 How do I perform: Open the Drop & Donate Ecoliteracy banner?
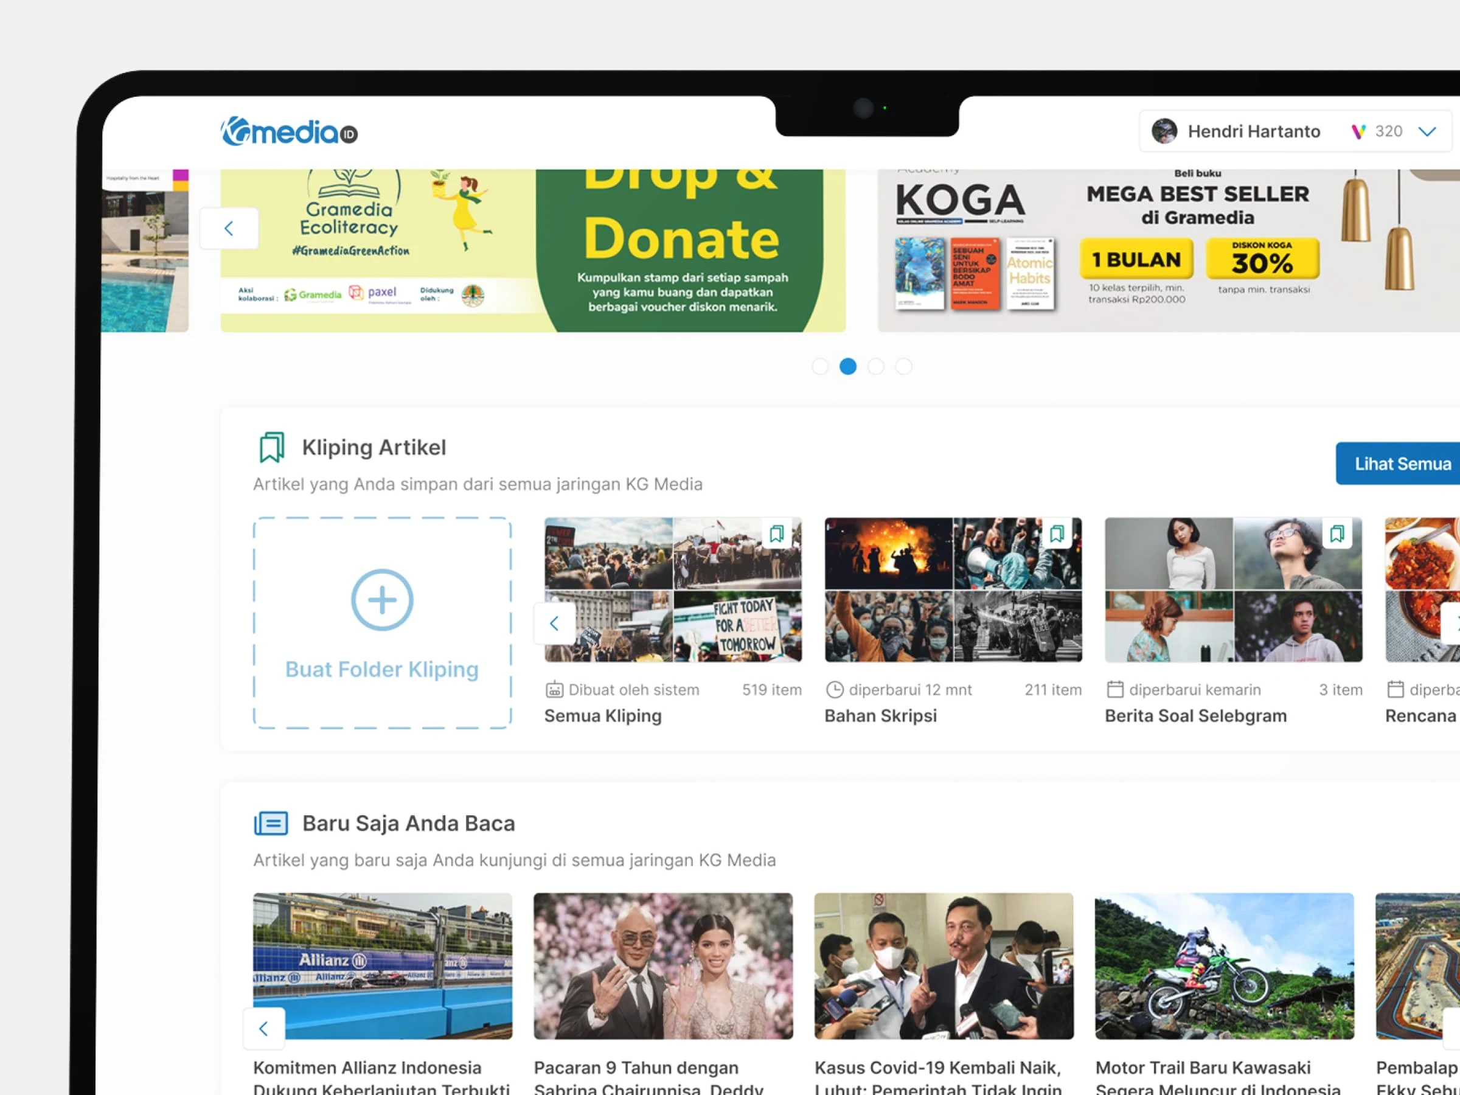[533, 251]
